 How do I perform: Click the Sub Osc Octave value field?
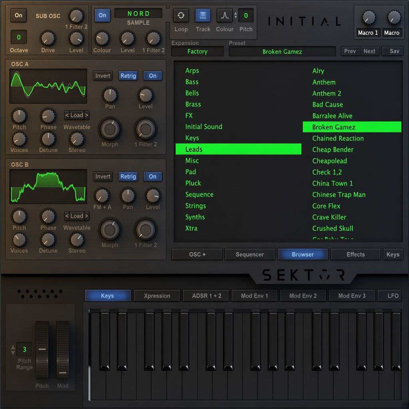[18, 37]
